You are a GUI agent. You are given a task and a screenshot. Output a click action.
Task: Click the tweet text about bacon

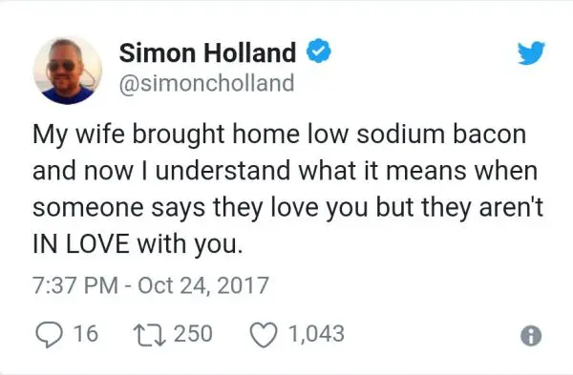288,190
